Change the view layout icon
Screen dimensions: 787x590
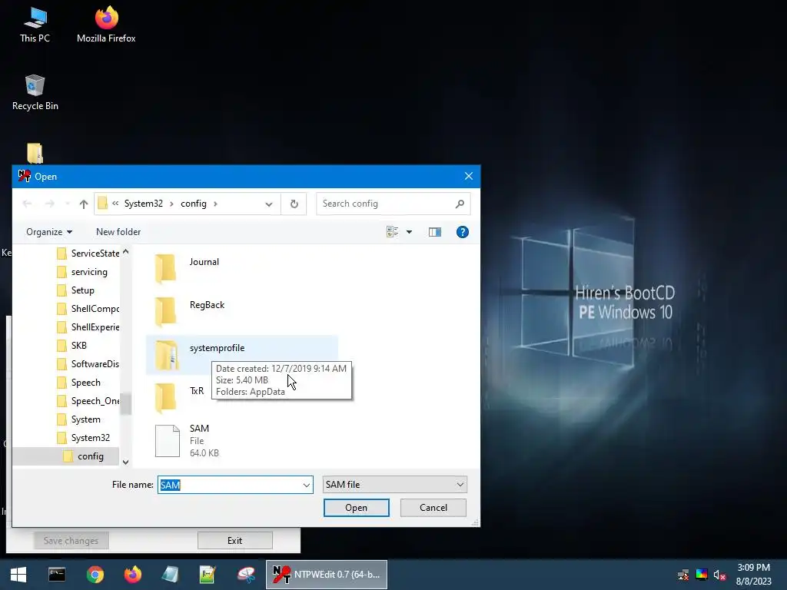coord(393,232)
